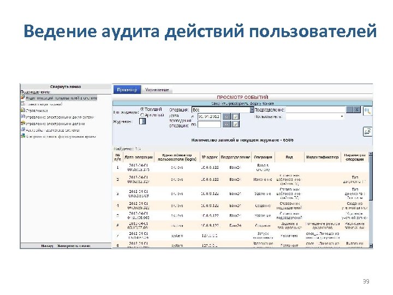Image resolution: width=393 pixels, height=295 pixels.
Task: Open audit of user operations menu item
Action: (61, 98)
